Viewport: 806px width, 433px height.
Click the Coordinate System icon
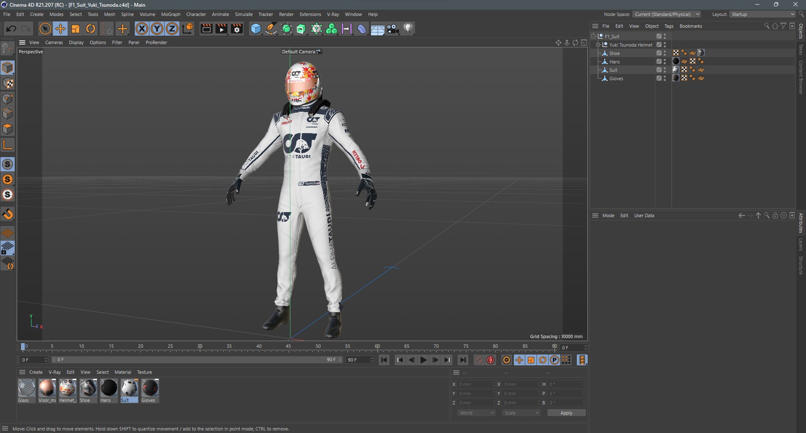(x=188, y=29)
